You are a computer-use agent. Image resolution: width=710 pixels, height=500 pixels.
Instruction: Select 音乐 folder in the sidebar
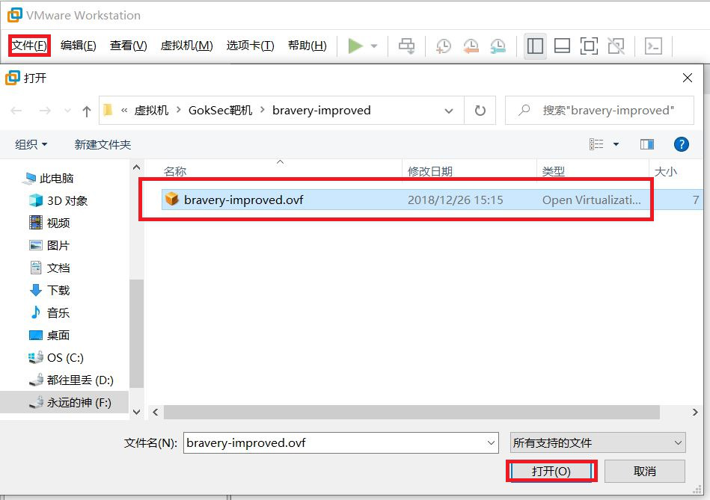point(58,312)
